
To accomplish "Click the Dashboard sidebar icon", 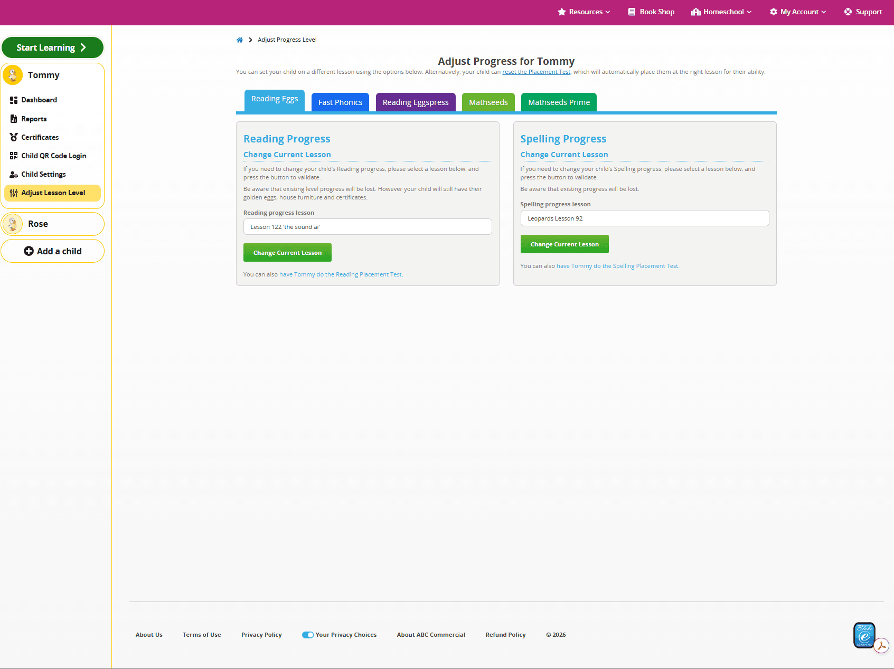I will click(14, 100).
